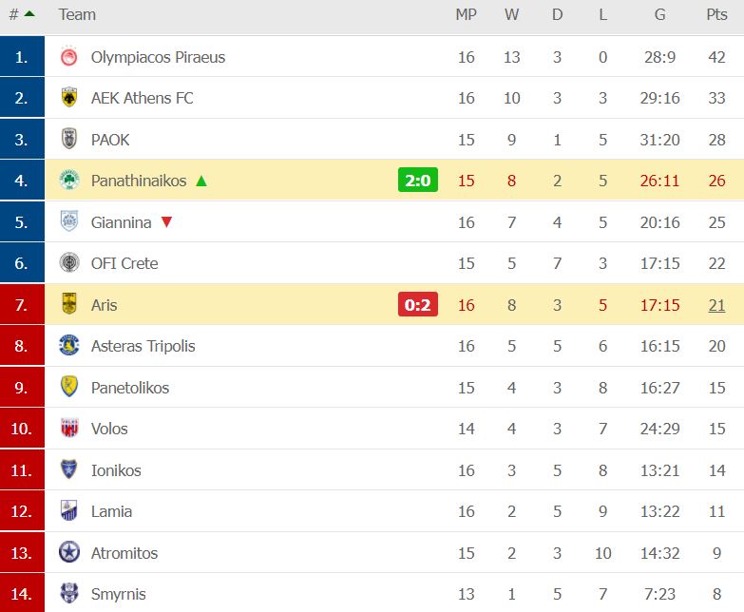The image size is (744, 612).
Task: Click the Smyrnis team badge
Action: click(68, 594)
